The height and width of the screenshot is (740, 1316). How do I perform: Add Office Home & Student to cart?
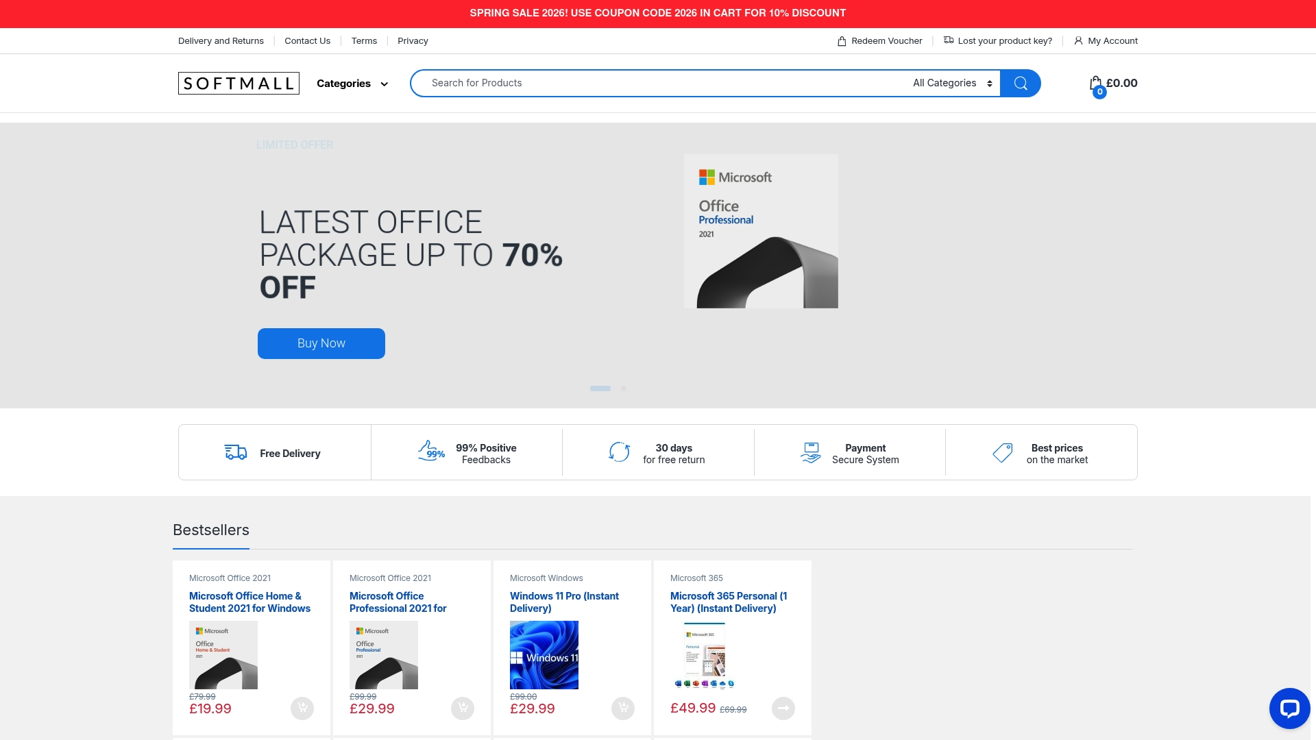[x=302, y=708]
